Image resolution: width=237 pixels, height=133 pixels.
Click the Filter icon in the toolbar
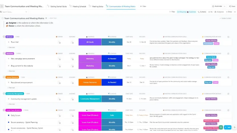click(x=170, y=12)
